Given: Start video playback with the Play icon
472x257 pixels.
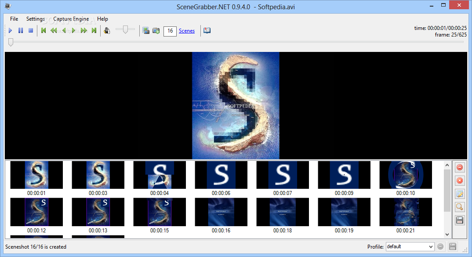Looking at the screenshot, I should (11, 30).
